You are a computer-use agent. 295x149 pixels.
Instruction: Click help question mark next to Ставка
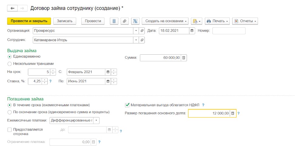coord(50,81)
